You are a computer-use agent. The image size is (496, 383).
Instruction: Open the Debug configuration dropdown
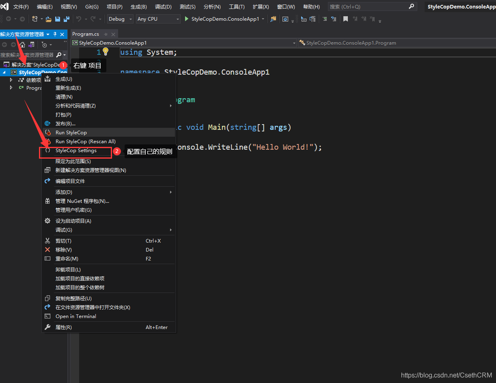120,19
